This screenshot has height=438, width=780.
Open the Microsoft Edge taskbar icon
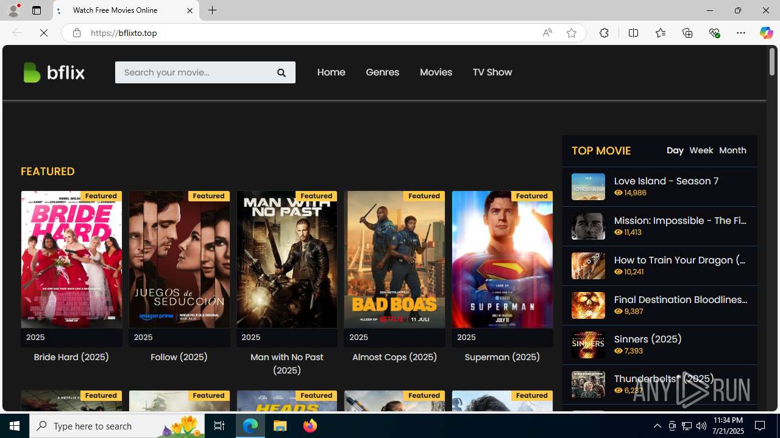(250, 426)
